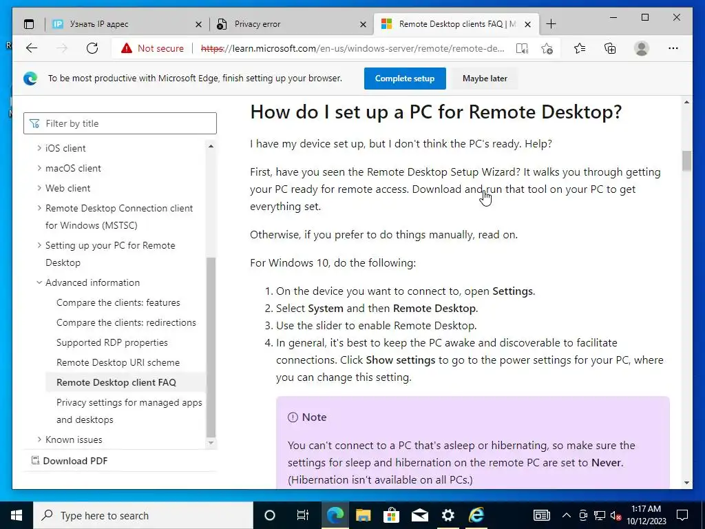Expand Remote Desktop Connection client (MSTSC) node
Viewport: 705px width, 529px height.
39,208
